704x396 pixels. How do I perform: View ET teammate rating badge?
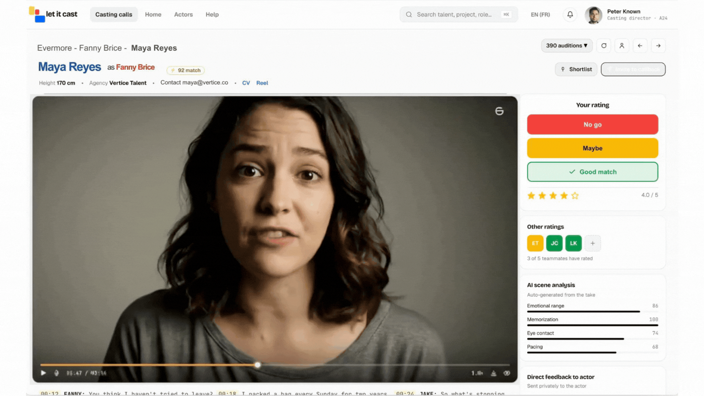point(535,243)
